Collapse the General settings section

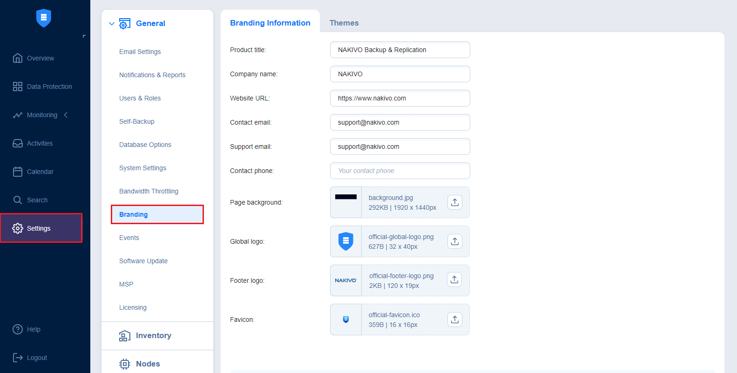(112, 24)
